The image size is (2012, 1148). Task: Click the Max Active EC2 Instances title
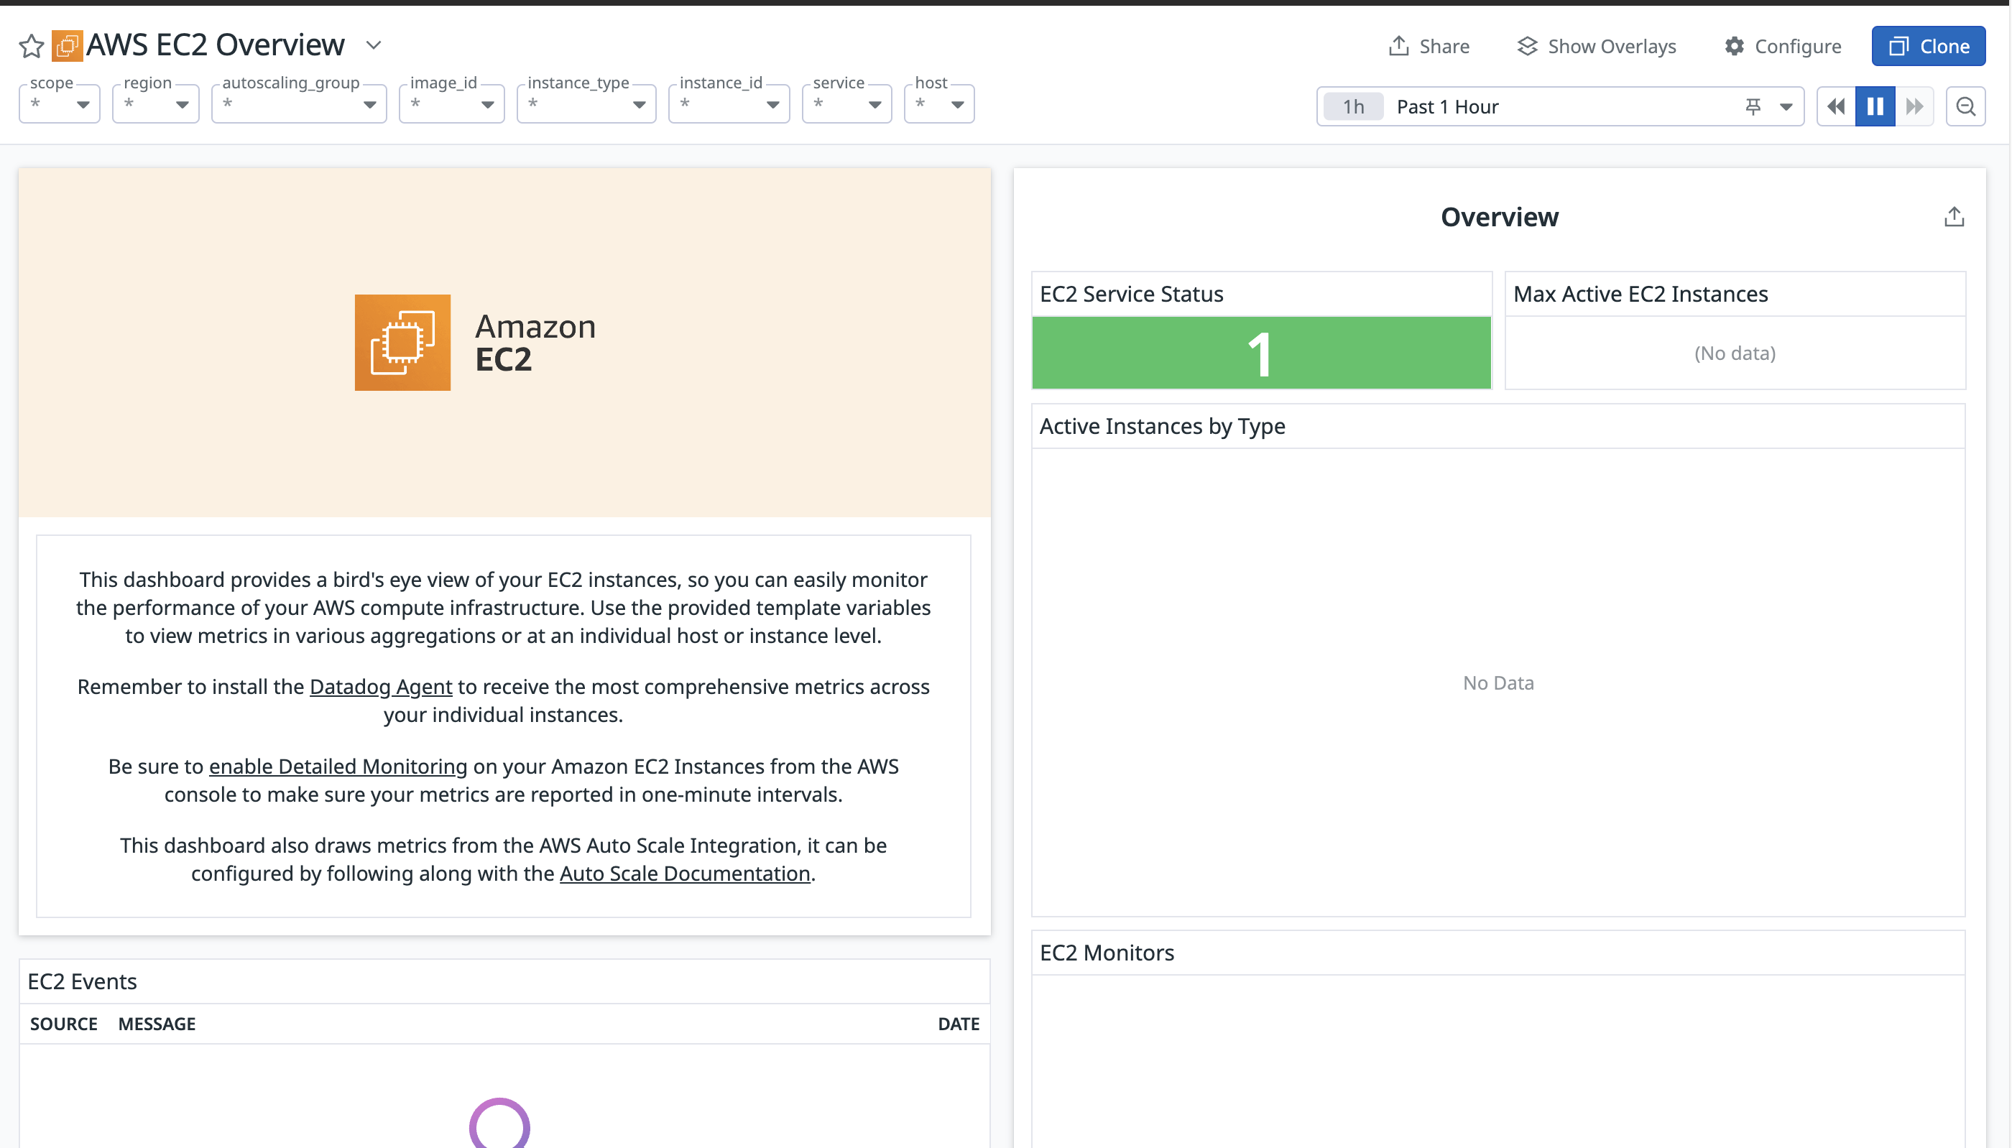pyautogui.click(x=1640, y=294)
